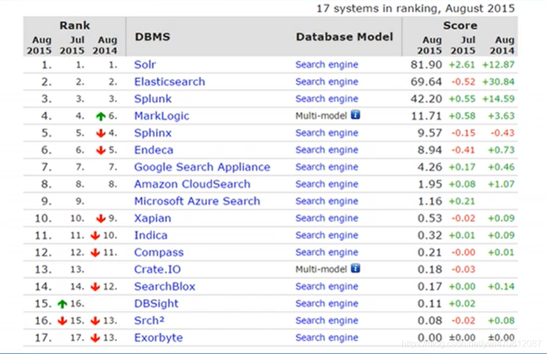Image resolution: width=547 pixels, height=354 pixels.
Task: Open the Solr link
Action: pos(145,65)
